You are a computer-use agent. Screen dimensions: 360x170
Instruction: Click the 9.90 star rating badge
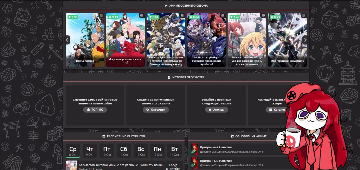click(73, 17)
